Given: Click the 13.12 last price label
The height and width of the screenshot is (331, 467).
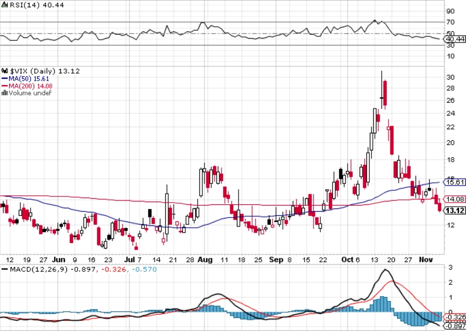Looking at the screenshot, I should (455, 211).
